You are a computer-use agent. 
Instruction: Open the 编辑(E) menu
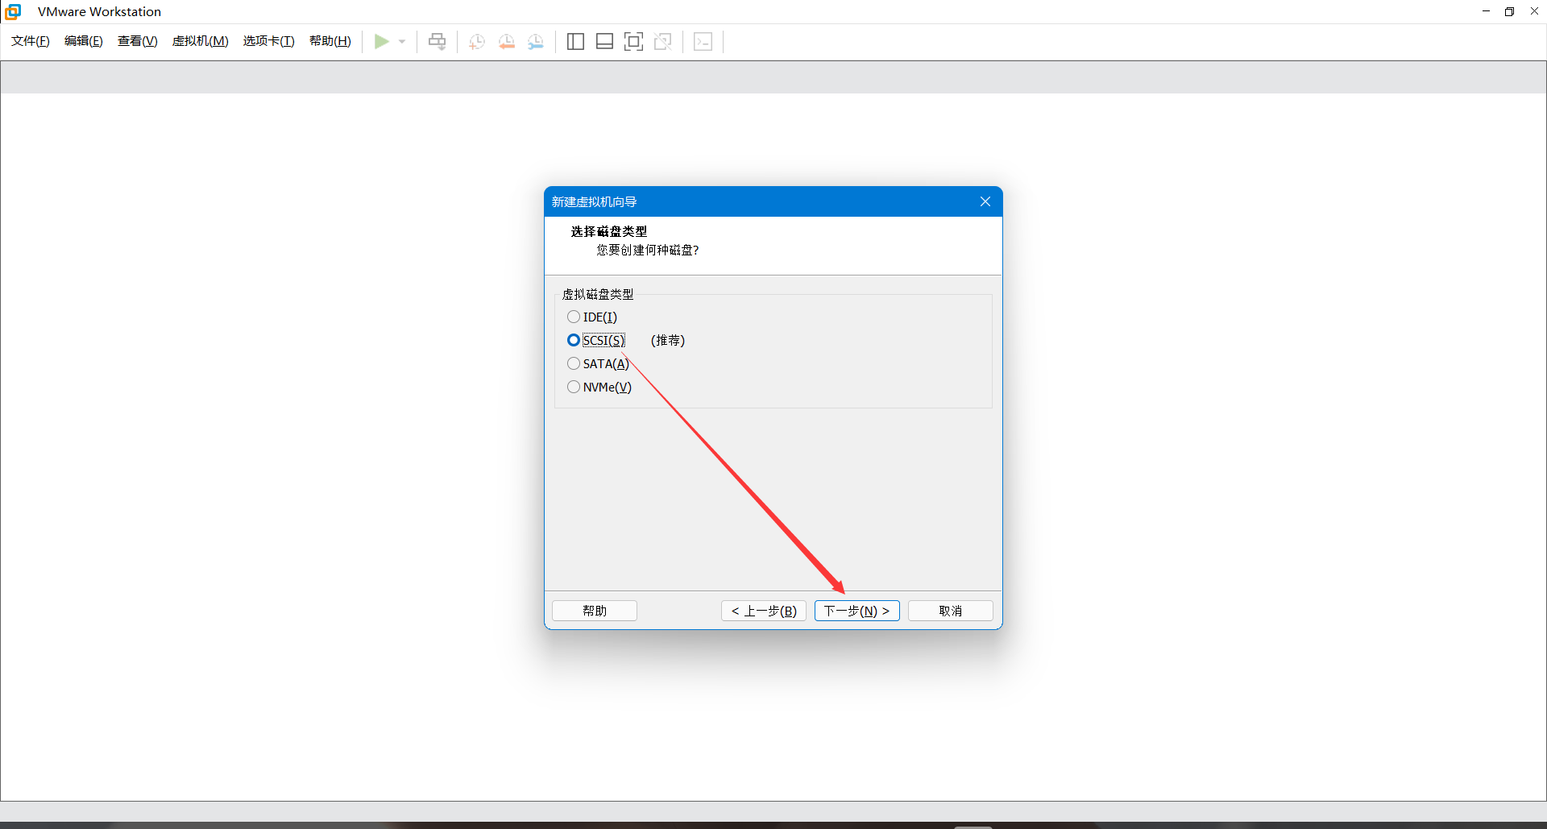pos(84,41)
